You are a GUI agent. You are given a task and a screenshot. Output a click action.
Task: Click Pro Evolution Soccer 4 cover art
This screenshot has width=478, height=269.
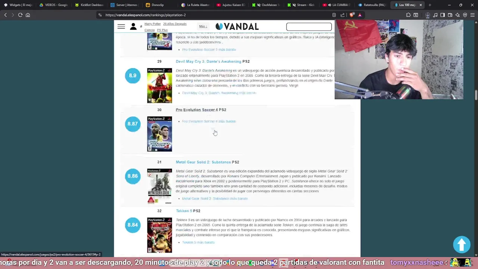pos(159,134)
